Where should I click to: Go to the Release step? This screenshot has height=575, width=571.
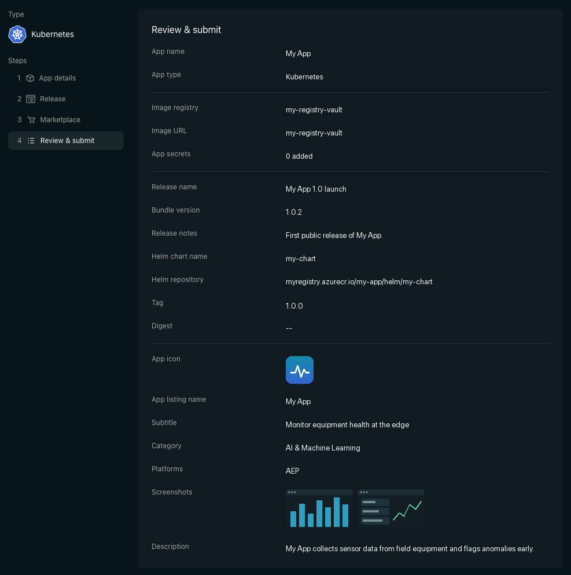[x=66, y=99]
